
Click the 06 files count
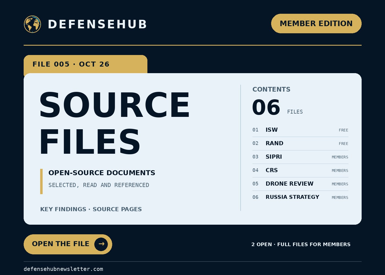click(277, 108)
